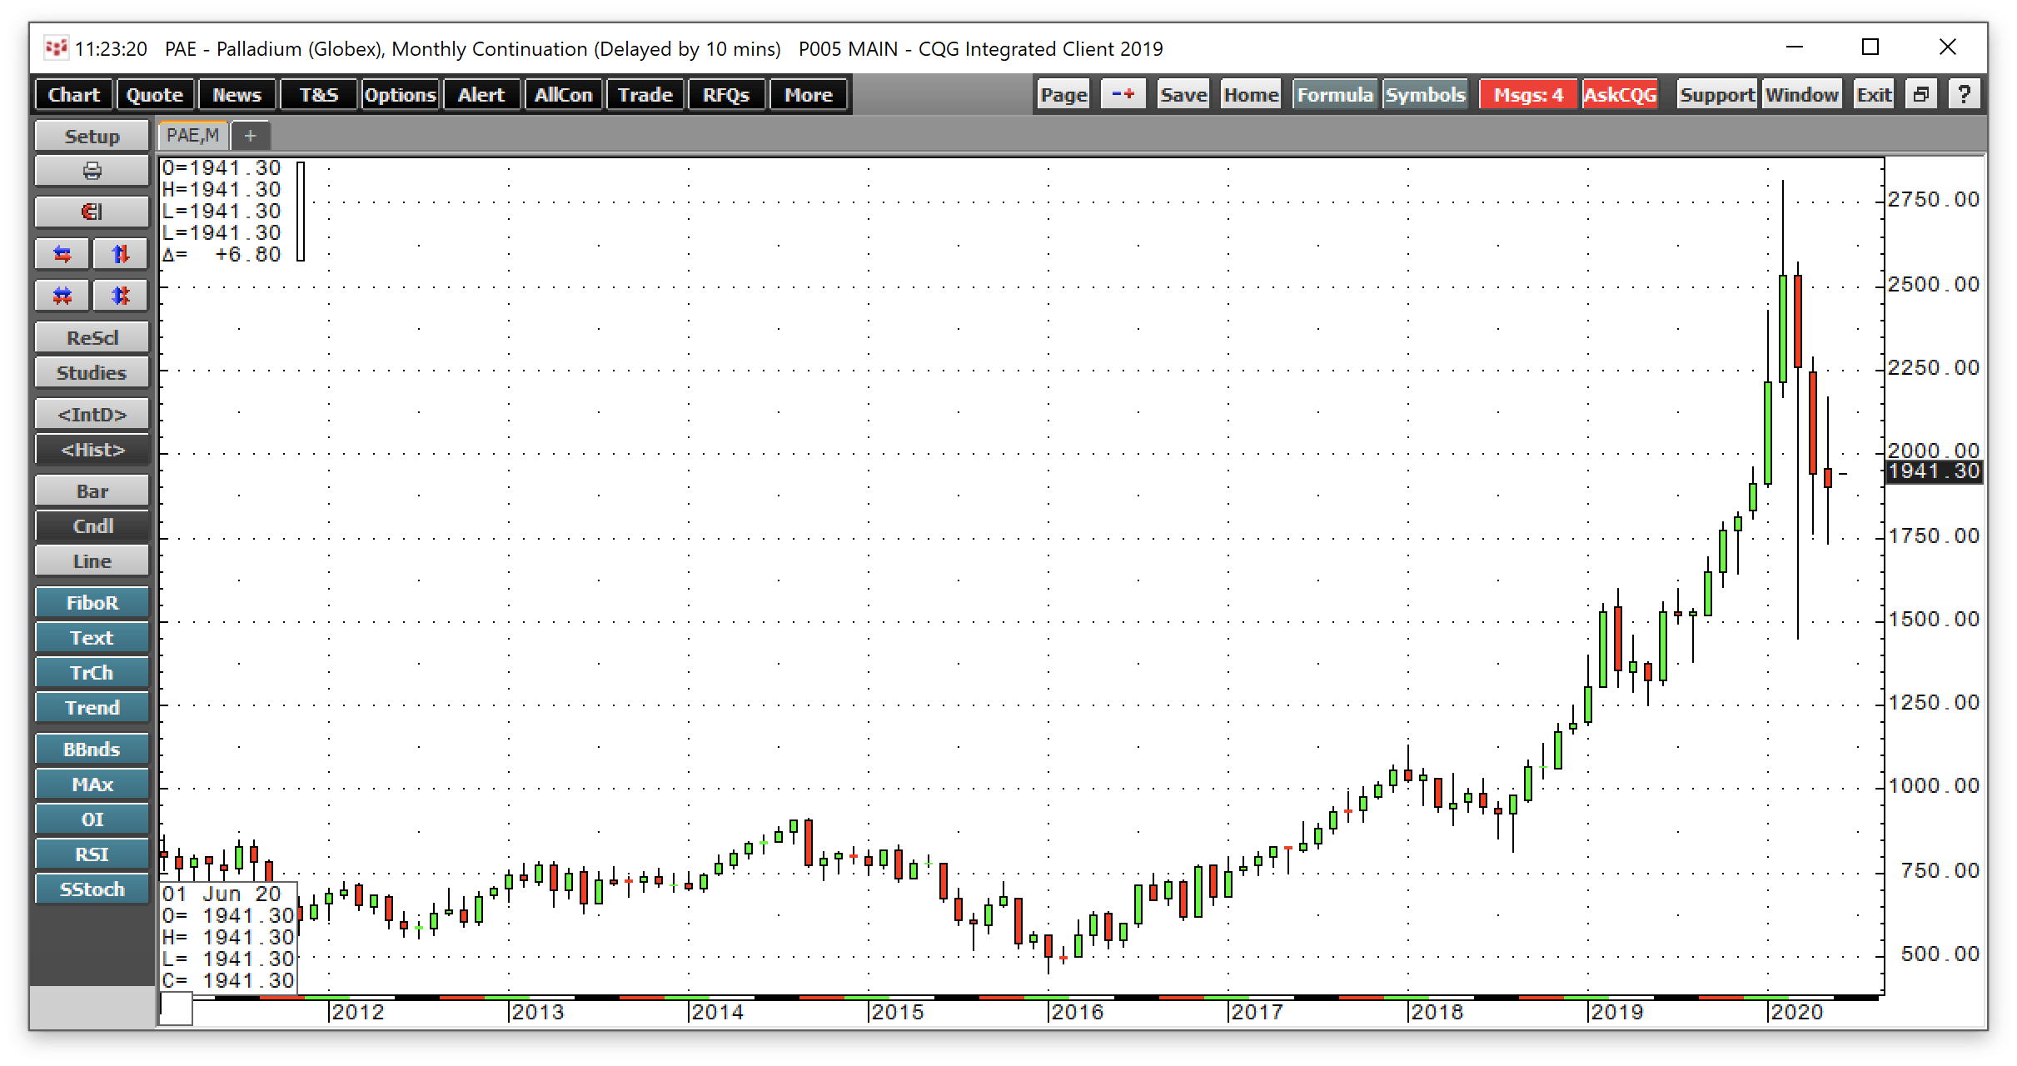Click the page minus-plus navigation button
Screen dimensions: 2017x1066
point(1123,94)
